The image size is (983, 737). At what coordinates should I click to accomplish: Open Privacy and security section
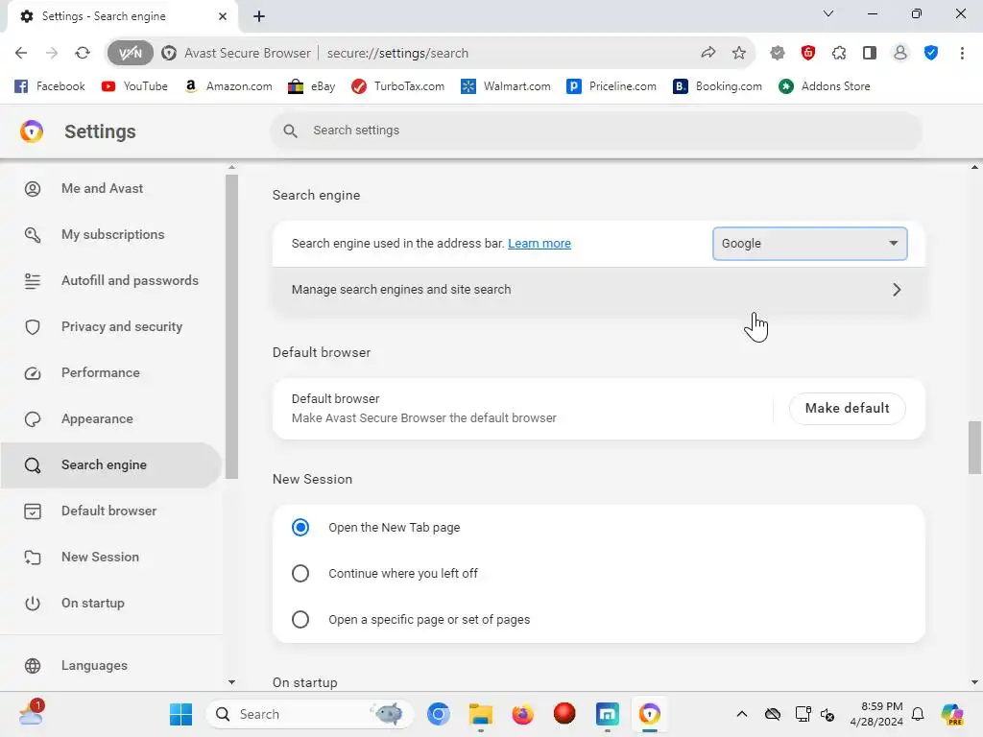click(x=111, y=326)
